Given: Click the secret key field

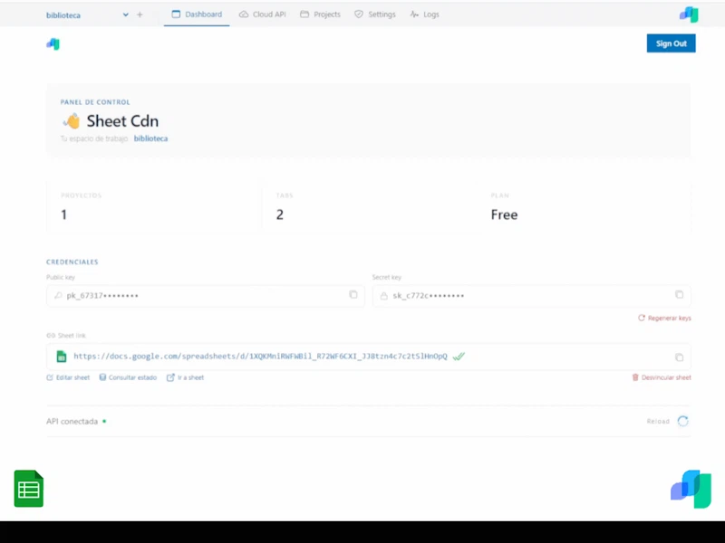Looking at the screenshot, I should click(532, 296).
